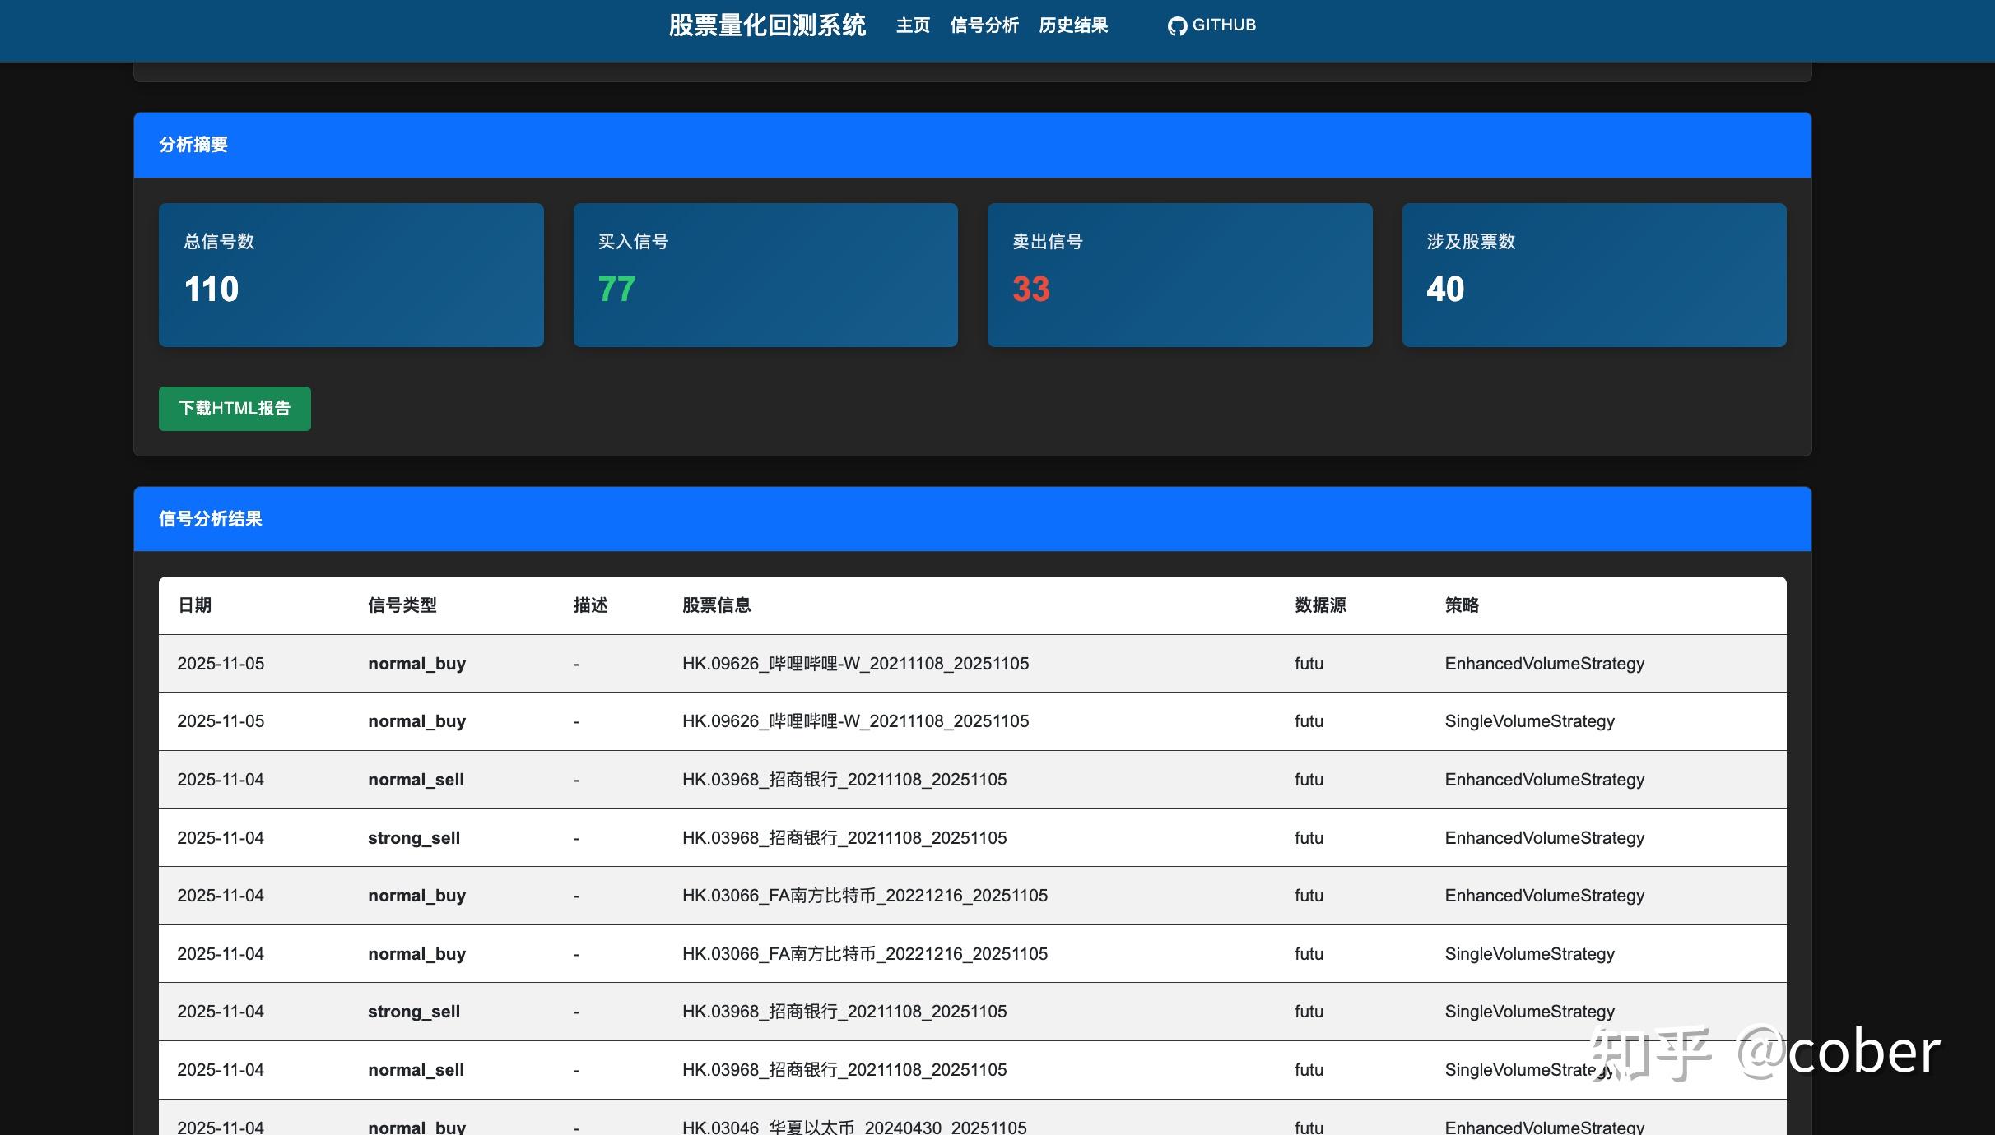Open the GitHub icon link

point(1177,25)
